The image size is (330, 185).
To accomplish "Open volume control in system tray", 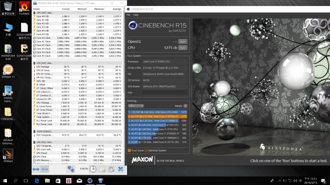I will 295,180.
